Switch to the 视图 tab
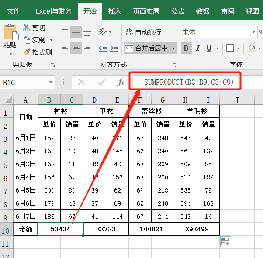This screenshot has height=258, width=263. [252, 11]
